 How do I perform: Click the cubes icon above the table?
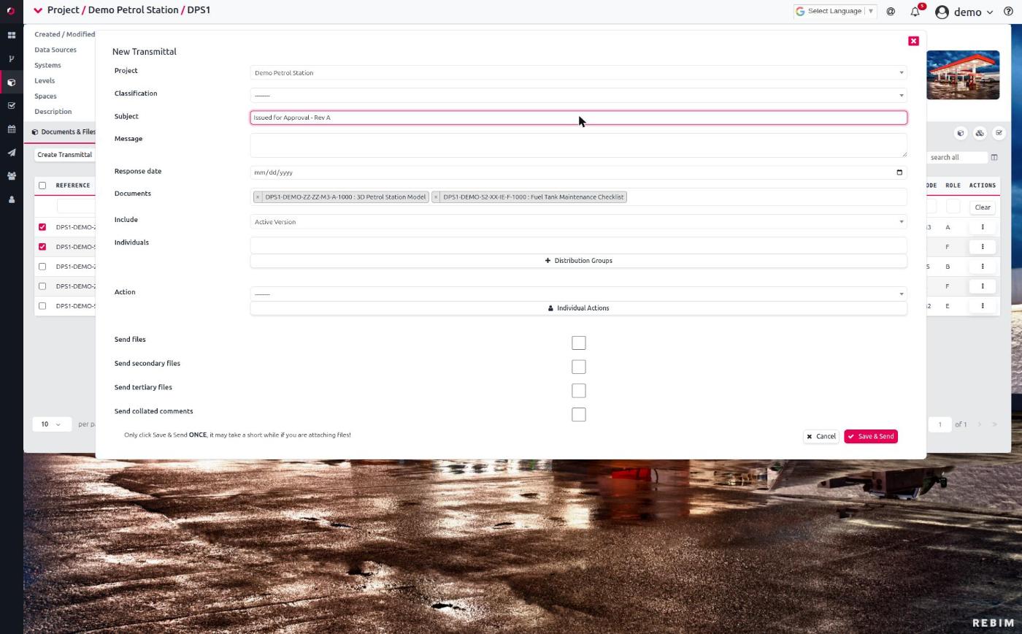(x=980, y=133)
